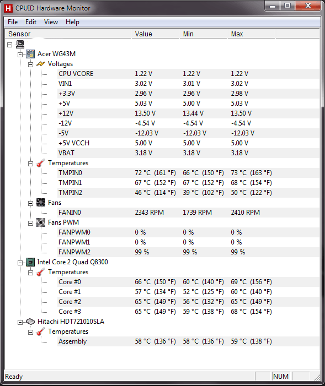Click the window resize grip in corner
Viewport: 325px width, 386px height.
click(317, 377)
